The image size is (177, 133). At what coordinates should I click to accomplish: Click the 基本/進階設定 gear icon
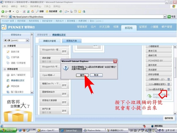pyautogui.click(x=8, y=75)
